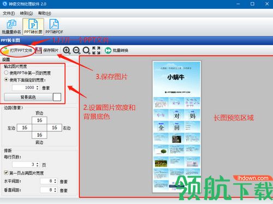Click the width field showing 1000
The height and width of the screenshot is (204, 273).
(24, 88)
